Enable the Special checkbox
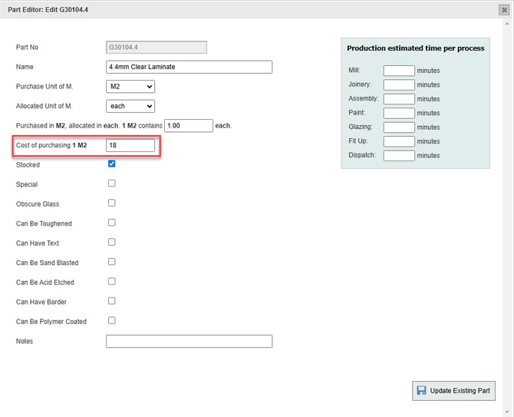Viewport: 514px width, 417px height. click(x=112, y=184)
